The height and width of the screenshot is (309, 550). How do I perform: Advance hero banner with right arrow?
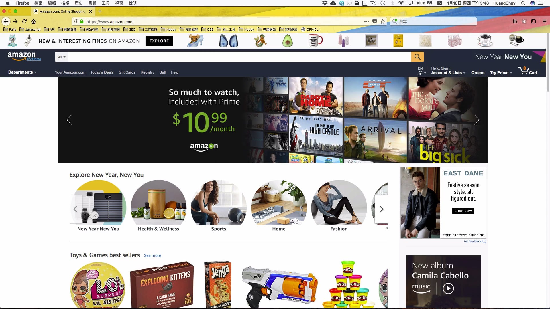(x=477, y=120)
